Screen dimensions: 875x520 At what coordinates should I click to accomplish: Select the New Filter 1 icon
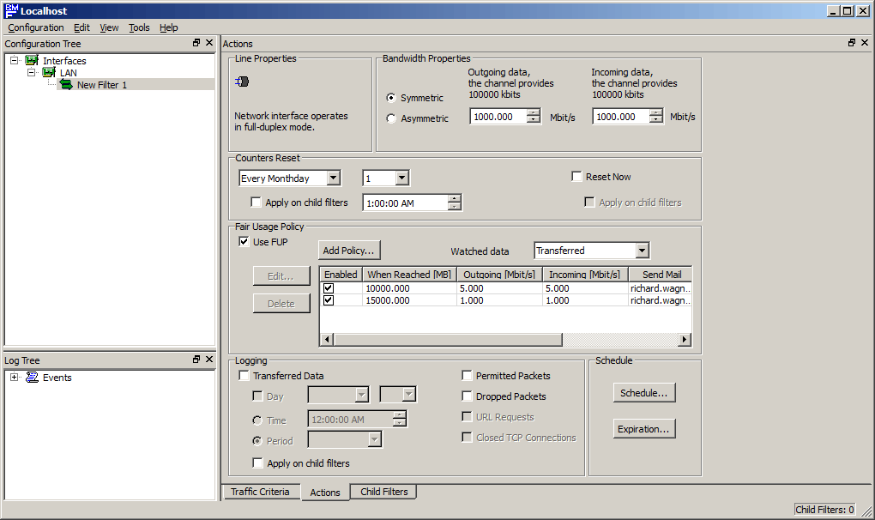click(66, 85)
